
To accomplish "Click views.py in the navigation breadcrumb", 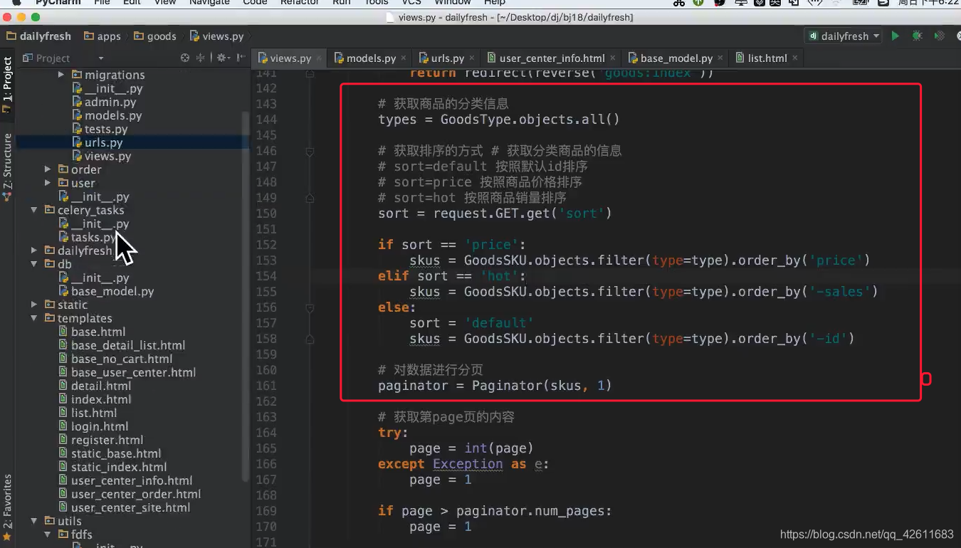I will click(217, 36).
